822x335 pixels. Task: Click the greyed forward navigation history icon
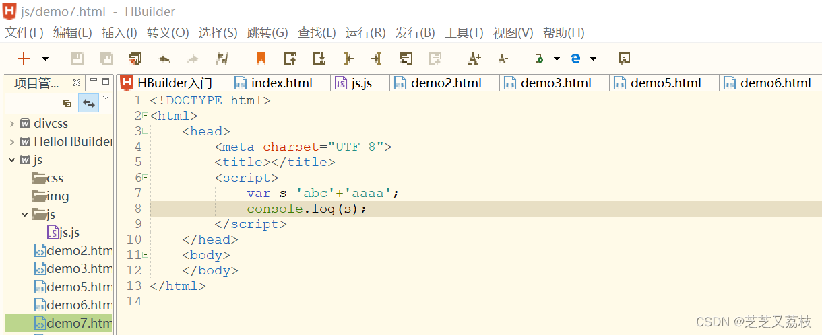point(435,59)
